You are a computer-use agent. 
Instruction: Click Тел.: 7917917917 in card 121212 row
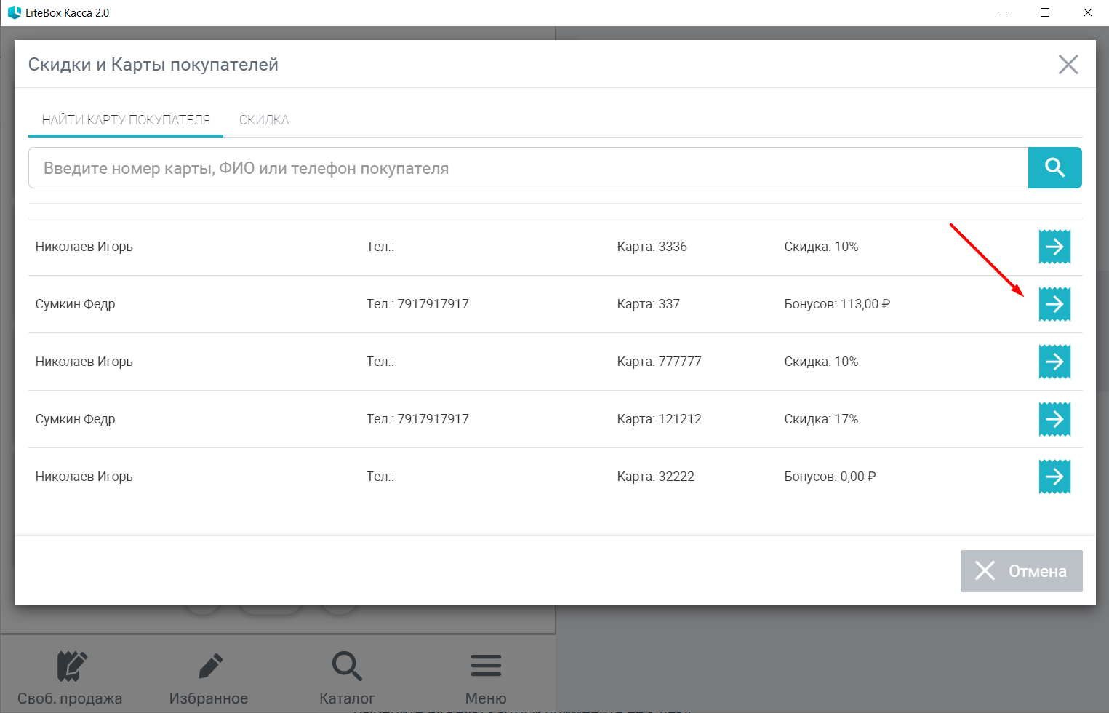coord(417,419)
